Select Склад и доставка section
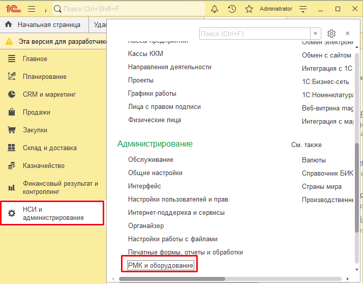The width and height of the screenshot is (363, 284). [x=50, y=148]
